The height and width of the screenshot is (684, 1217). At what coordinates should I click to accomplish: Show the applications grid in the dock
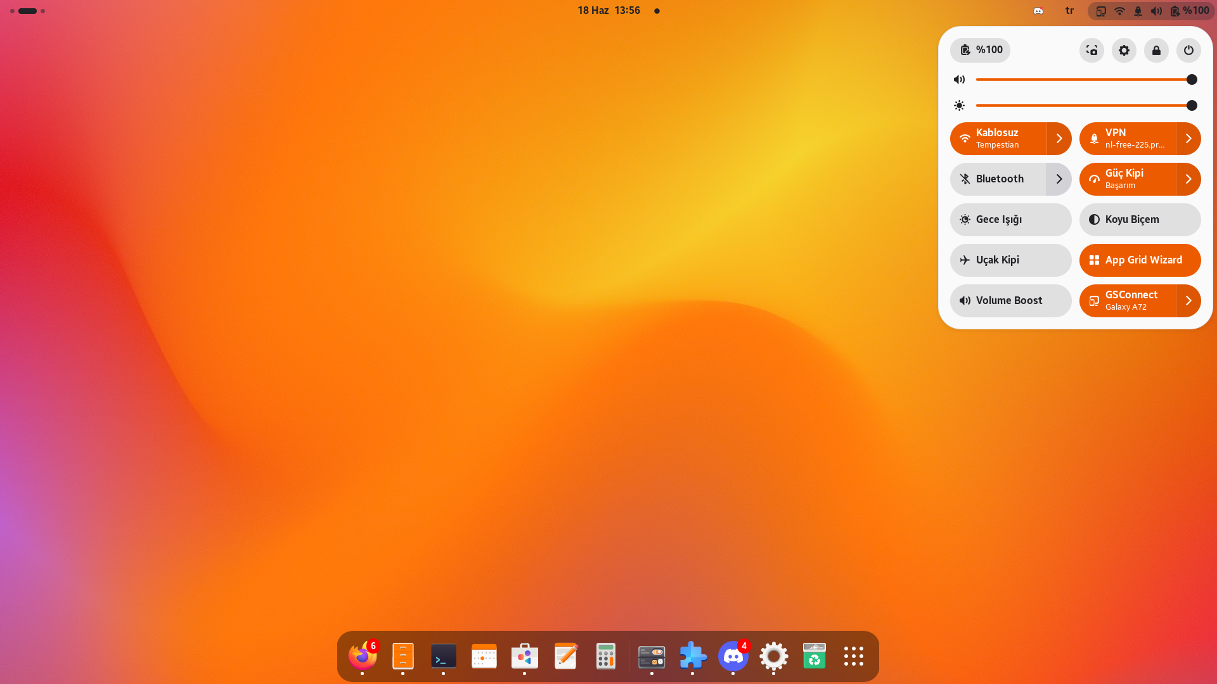854,656
